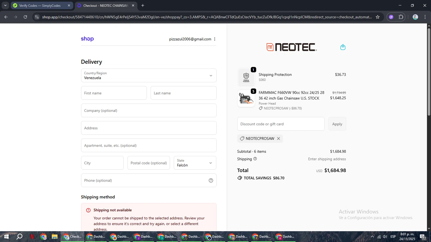The height and width of the screenshot is (242, 431).
Task: Switch to the Checkout NEOTEC CHAINSAW tab
Action: click(x=105, y=5)
